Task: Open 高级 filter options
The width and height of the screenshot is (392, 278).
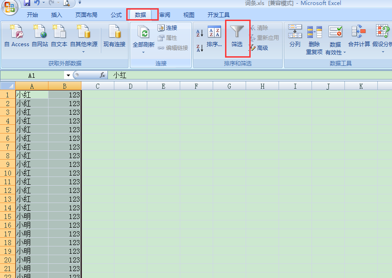Action: coord(259,48)
